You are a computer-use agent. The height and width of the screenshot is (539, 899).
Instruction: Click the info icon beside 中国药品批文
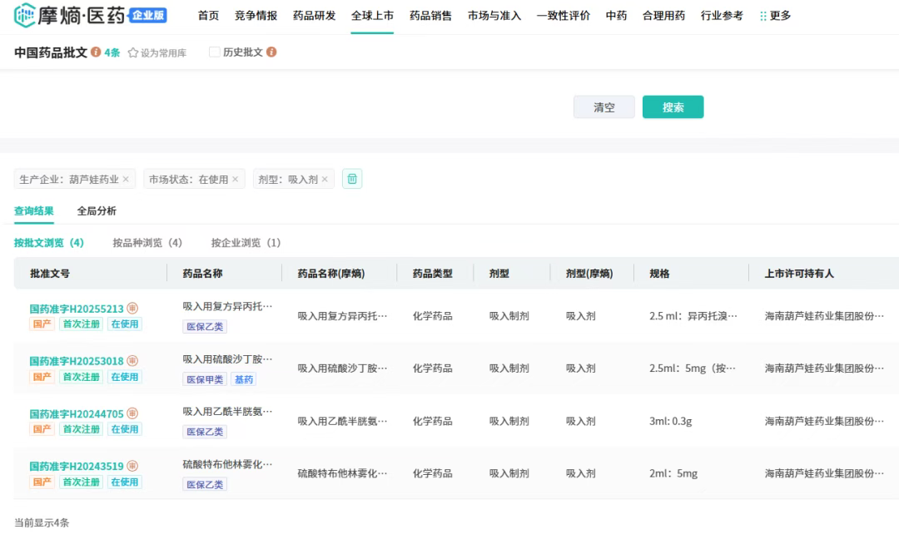pyautogui.click(x=96, y=52)
